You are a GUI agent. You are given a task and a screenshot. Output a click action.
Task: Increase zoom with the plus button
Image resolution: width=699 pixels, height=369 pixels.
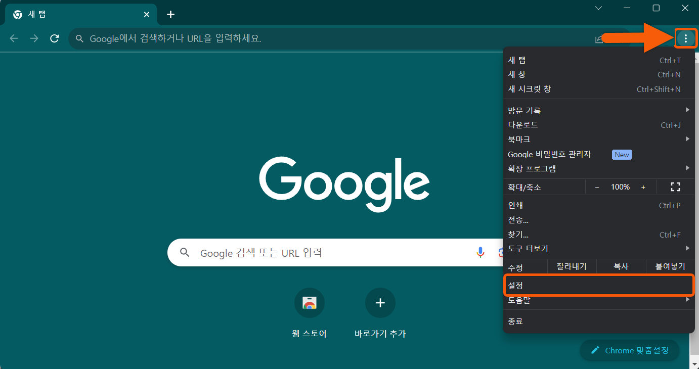tap(643, 187)
